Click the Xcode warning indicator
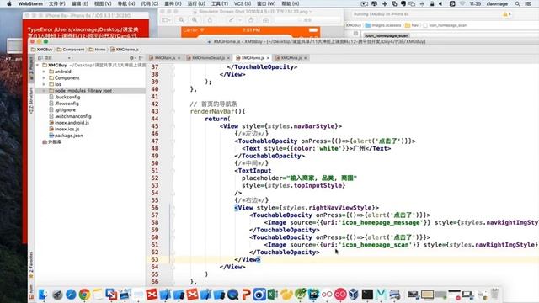 coord(506,14)
